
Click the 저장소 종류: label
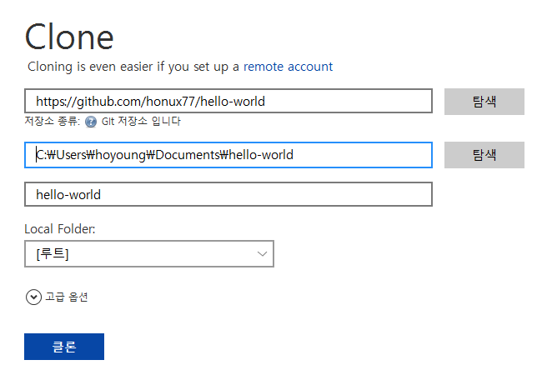pyautogui.click(x=53, y=122)
